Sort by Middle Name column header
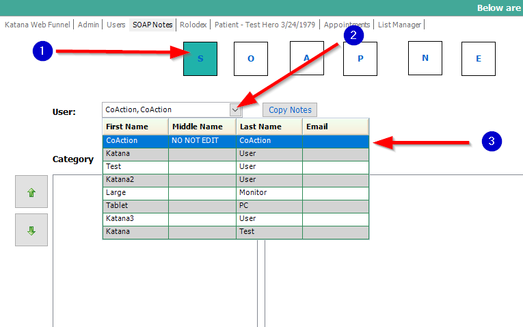This screenshot has width=523, height=327. tap(202, 127)
